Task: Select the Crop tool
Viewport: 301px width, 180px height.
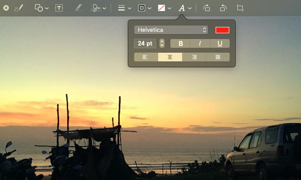Action: [x=240, y=8]
